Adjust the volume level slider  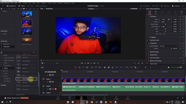[x=174, y=67]
